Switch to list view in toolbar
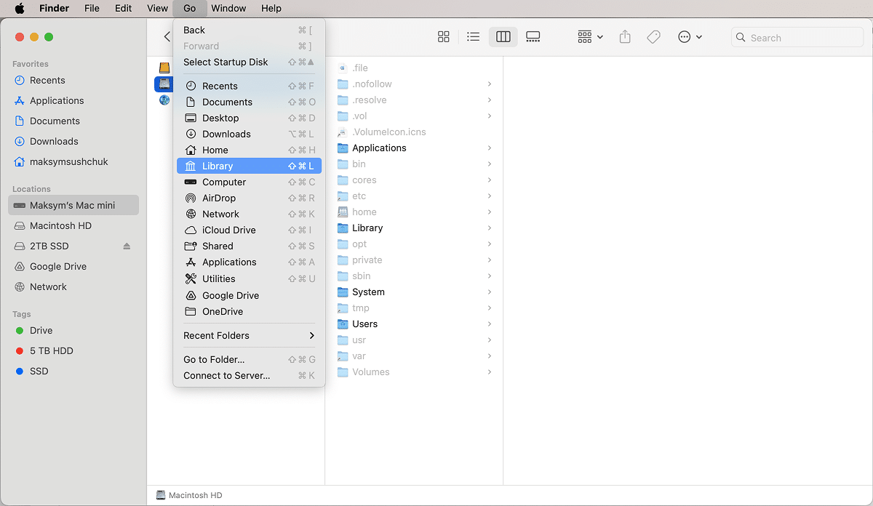 click(473, 37)
